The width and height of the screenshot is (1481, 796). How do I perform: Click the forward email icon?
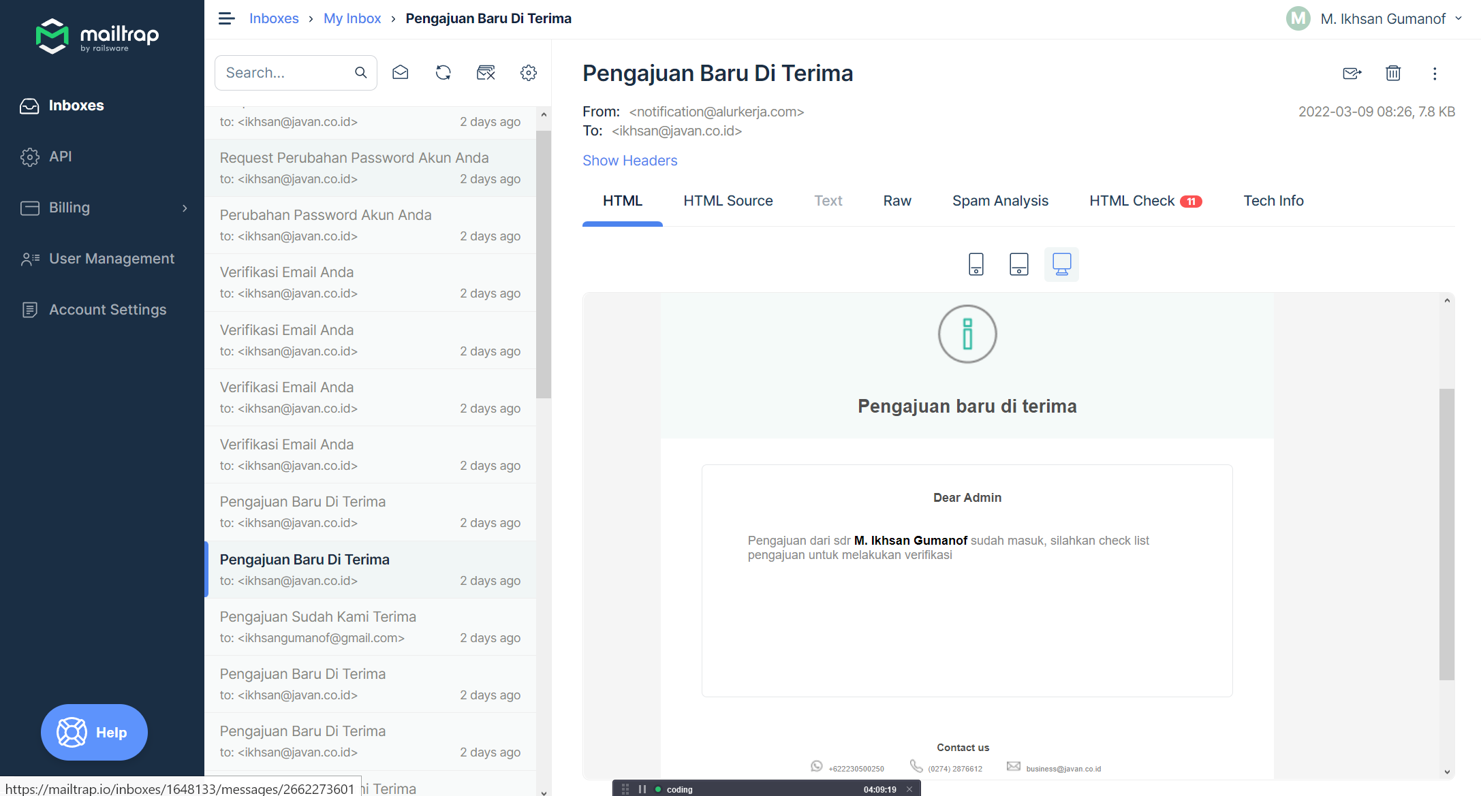point(1352,74)
